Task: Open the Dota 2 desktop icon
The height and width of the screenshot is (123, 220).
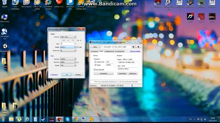Action: (201, 17)
